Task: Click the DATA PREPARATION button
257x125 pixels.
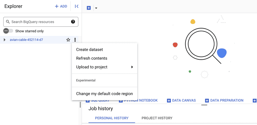Action: (x=224, y=100)
